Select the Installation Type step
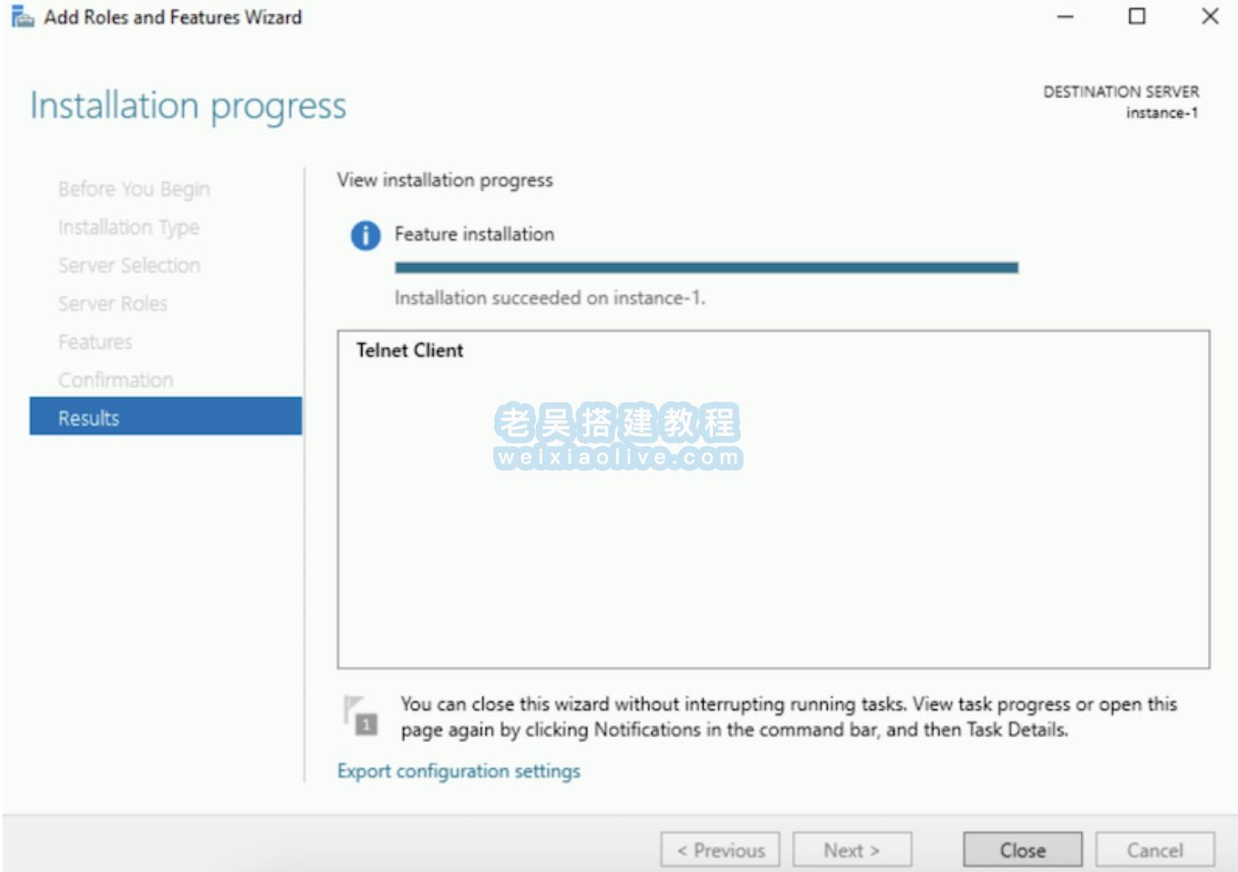The height and width of the screenshot is (872, 1238). point(128,227)
